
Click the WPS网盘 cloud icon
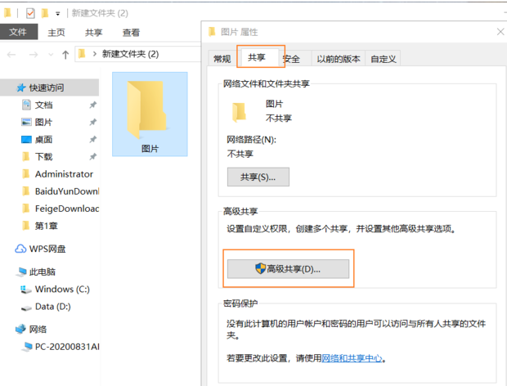click(20, 249)
